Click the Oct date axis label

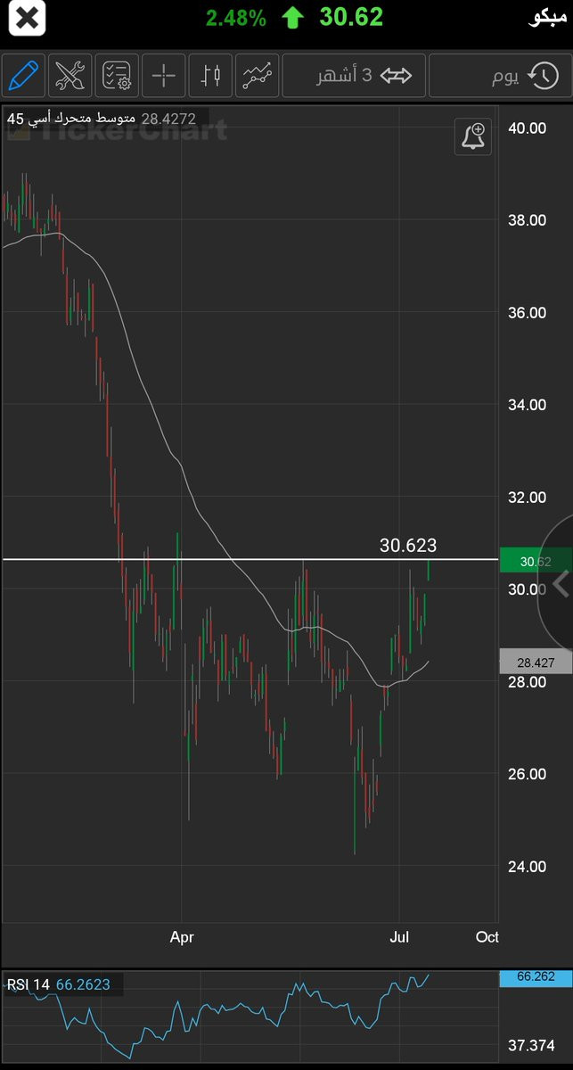coord(487,937)
